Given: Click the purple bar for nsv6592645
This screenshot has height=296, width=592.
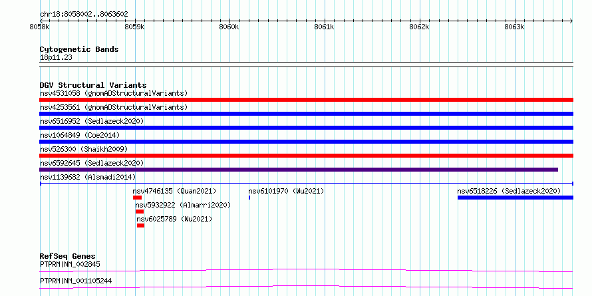Looking at the screenshot, I should [299, 170].
